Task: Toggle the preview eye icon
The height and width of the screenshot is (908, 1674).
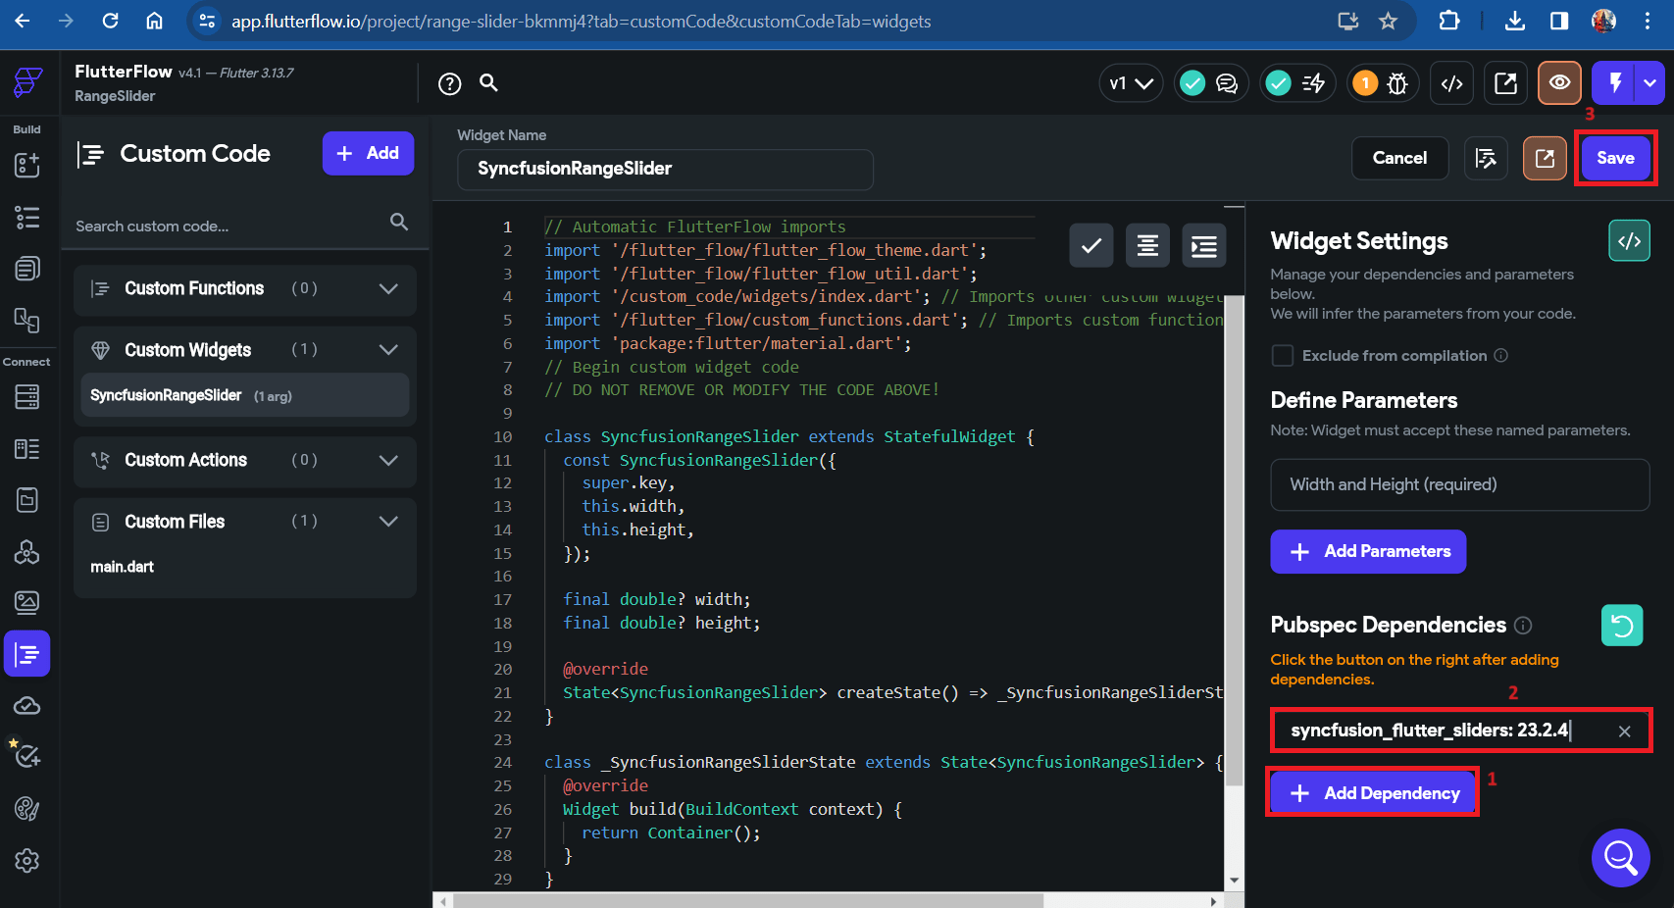Action: tap(1559, 83)
